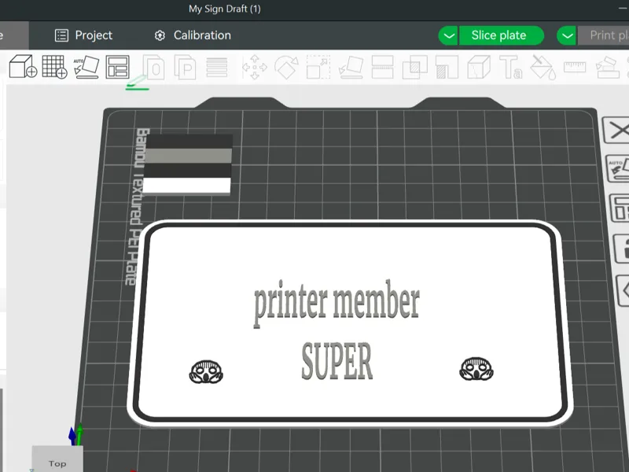Select the Seam painting tool
629x472 pixels.
(x=479, y=67)
